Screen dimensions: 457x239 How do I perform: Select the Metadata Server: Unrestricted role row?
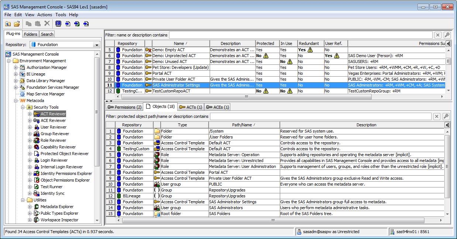[x=275, y=161]
